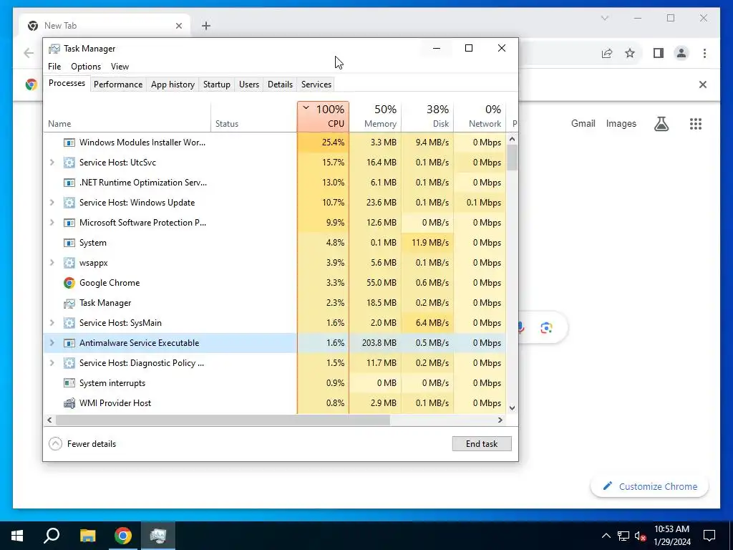
Task: Open Images link in Chrome
Action: [x=621, y=123]
